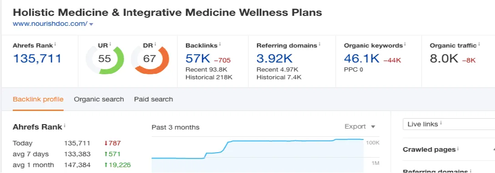Screen dimensions: 495x173
Task: Click the blue line on Ahrefs Rank chart
Action: [x=284, y=141]
